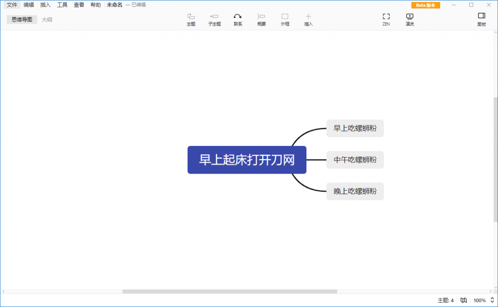Click the zoom stepper down arrow

pyautogui.click(x=492, y=302)
